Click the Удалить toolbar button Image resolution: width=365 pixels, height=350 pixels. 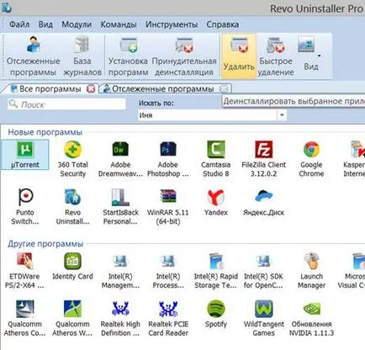[239, 56]
